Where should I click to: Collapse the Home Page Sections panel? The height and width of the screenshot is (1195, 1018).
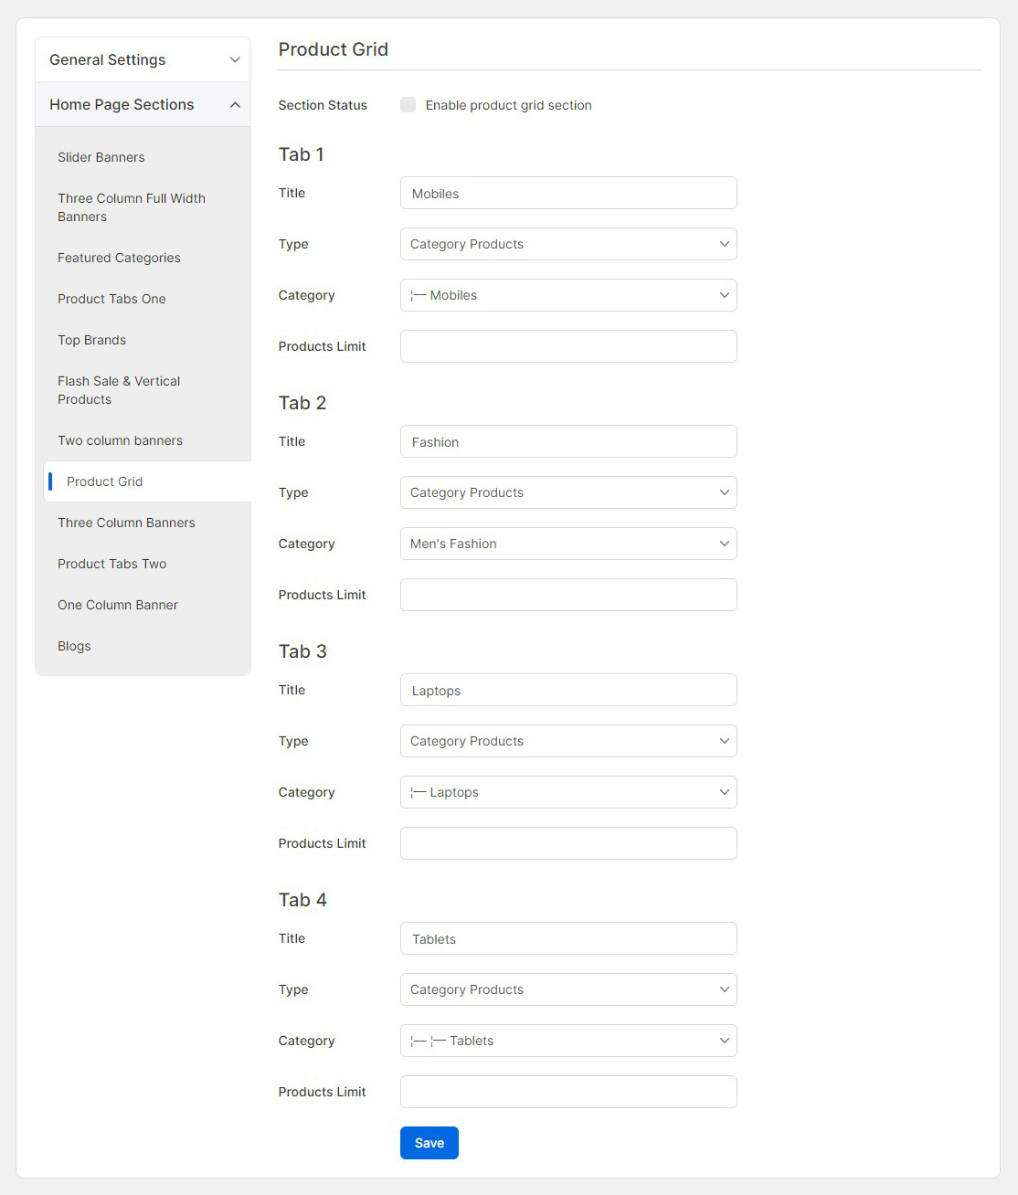(143, 104)
